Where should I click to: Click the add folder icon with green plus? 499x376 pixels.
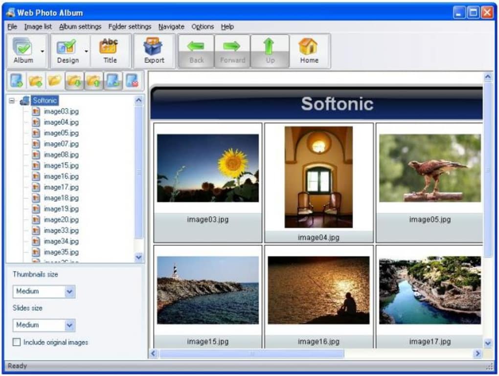click(36, 81)
